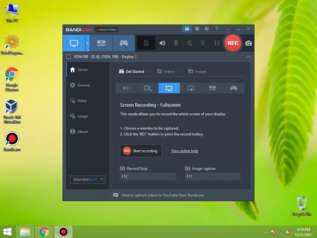Toggle the webcam overlay icon
Screen dimensions: 317x238
[146, 43]
